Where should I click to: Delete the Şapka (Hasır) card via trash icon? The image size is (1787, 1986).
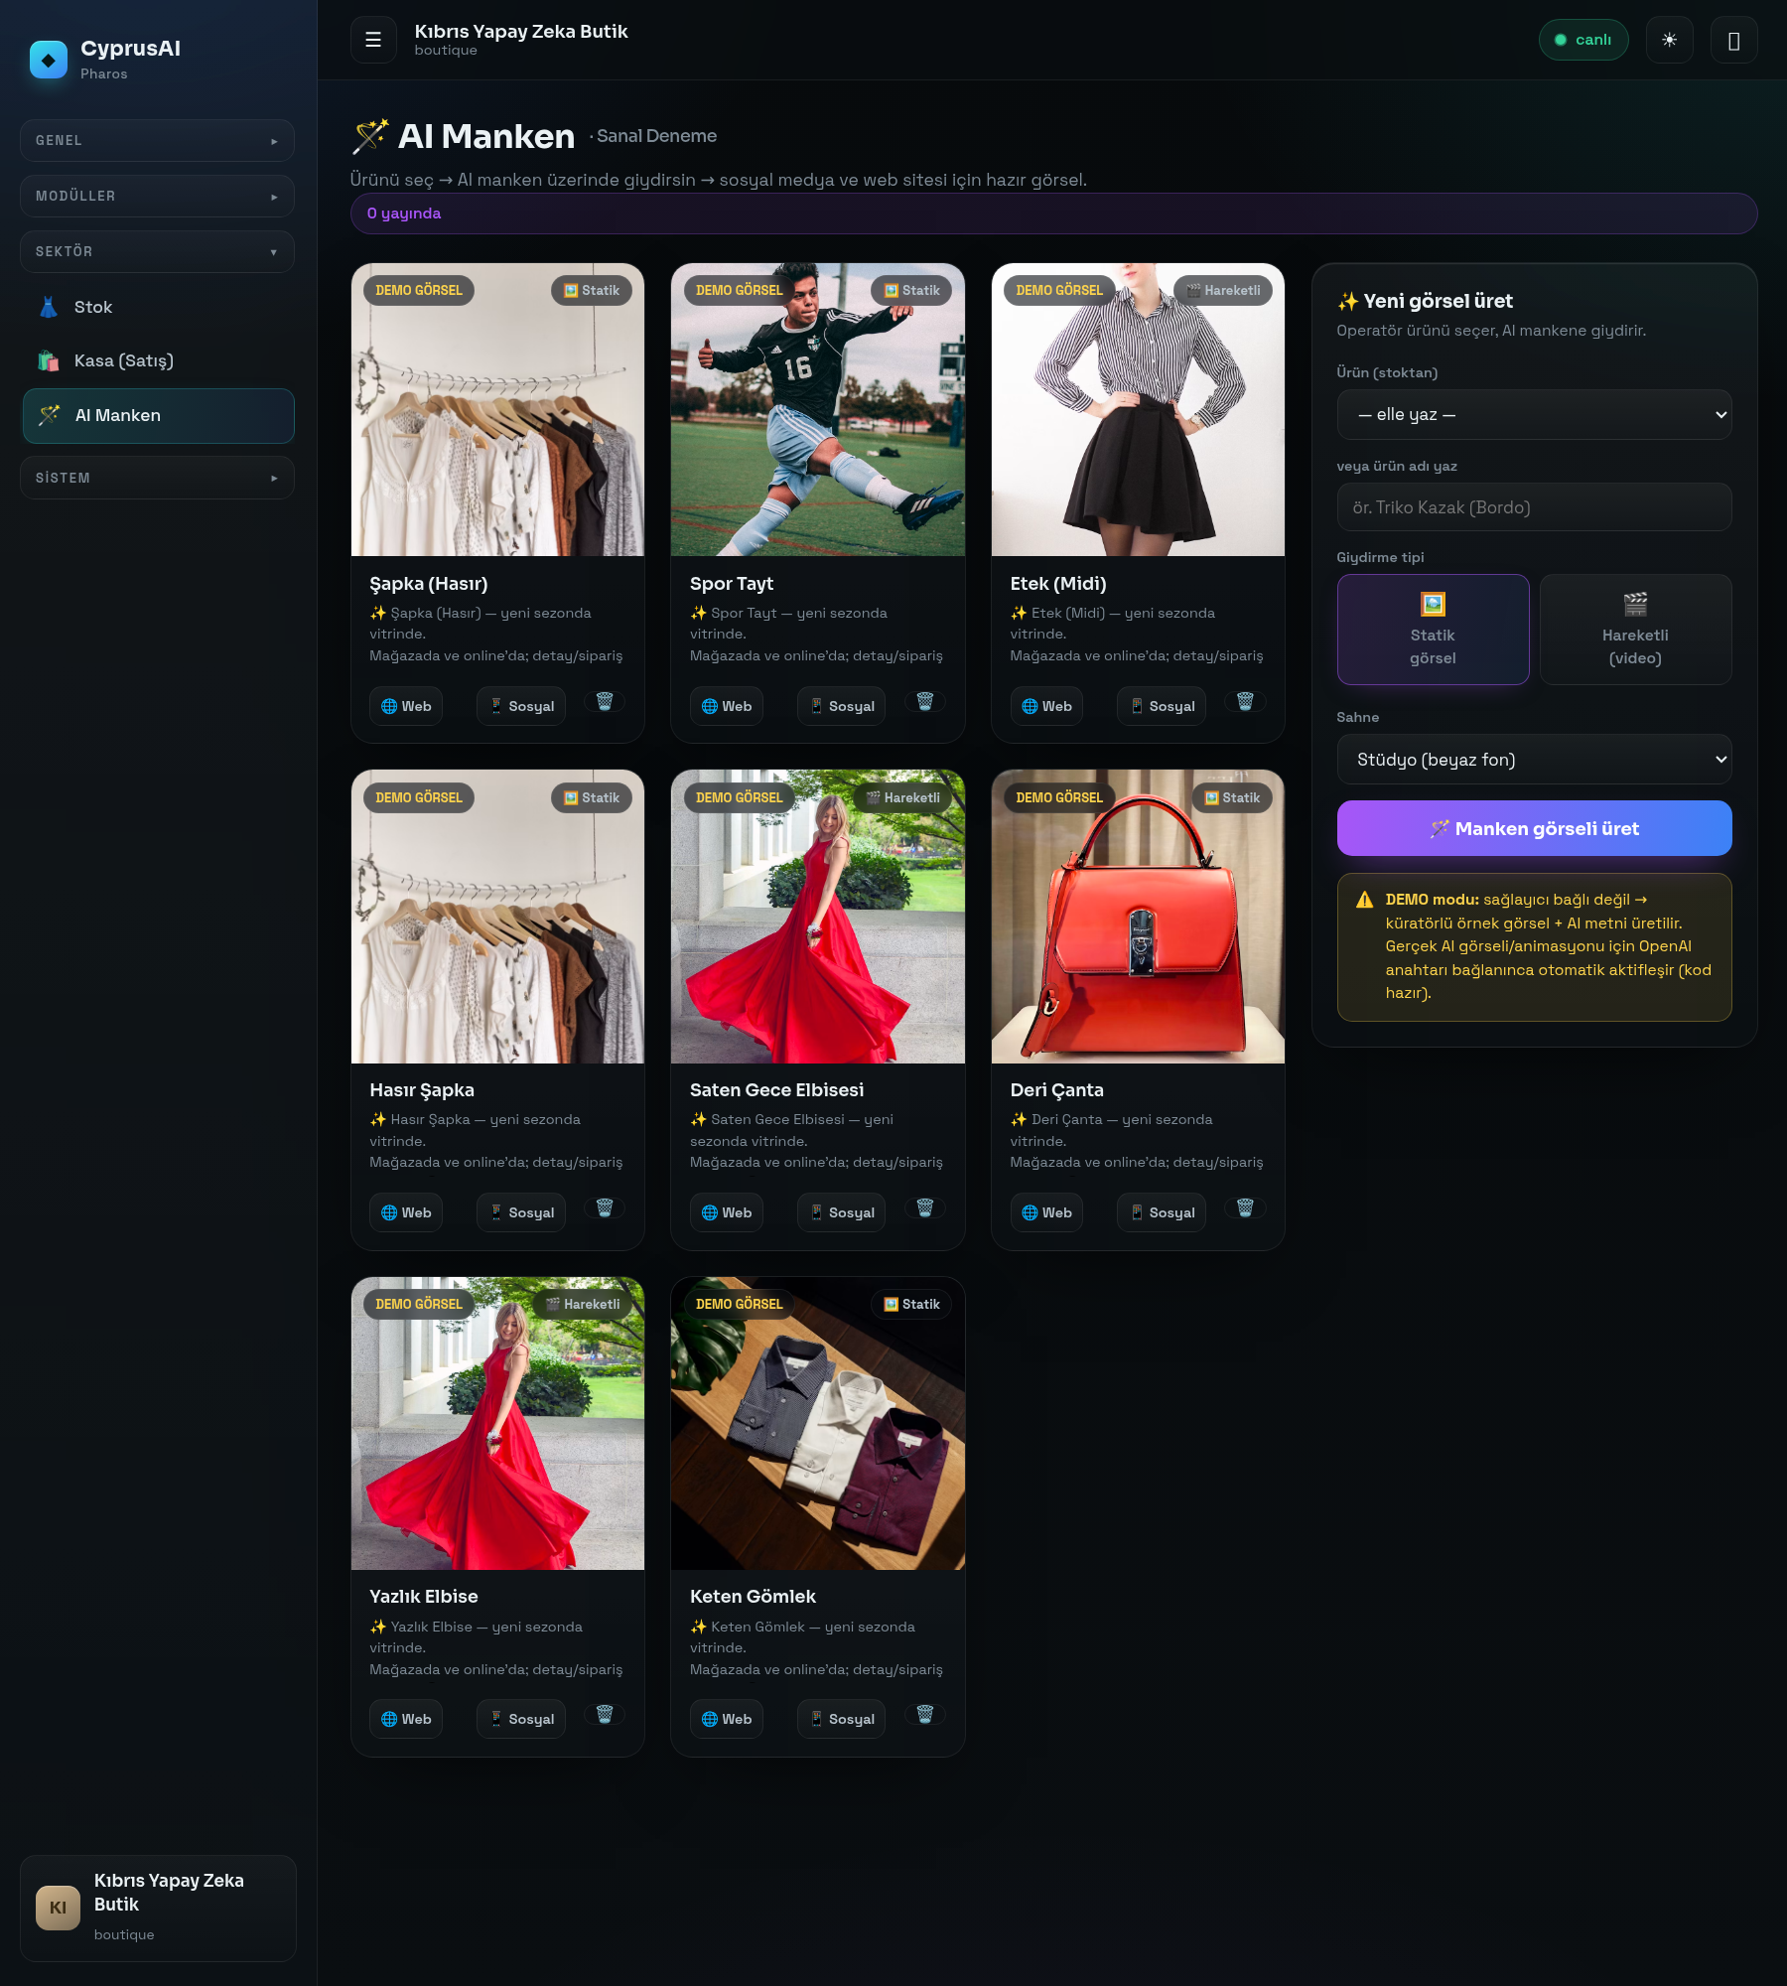pyautogui.click(x=605, y=701)
